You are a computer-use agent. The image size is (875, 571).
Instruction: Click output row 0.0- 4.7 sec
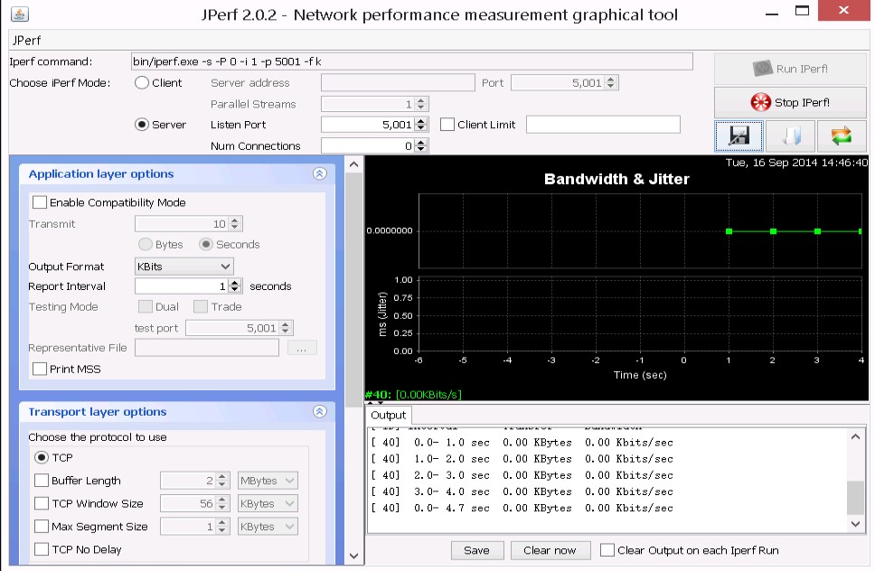pos(522,508)
